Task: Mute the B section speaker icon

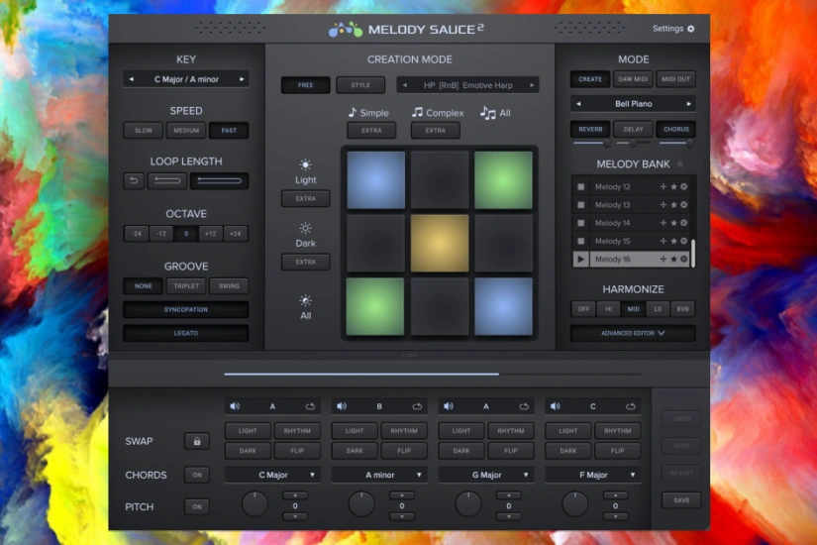Action: click(x=342, y=406)
